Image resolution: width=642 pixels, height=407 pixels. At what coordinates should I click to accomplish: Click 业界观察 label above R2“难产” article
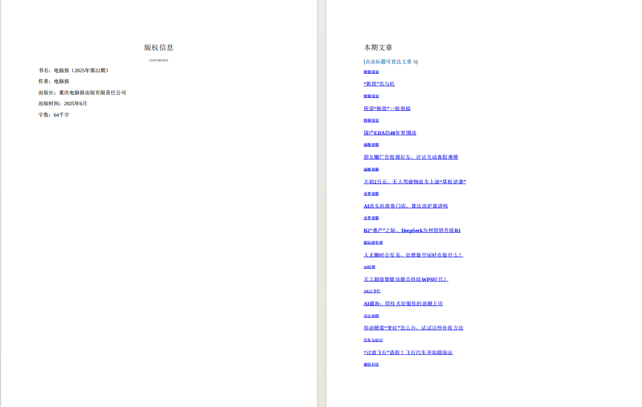tap(371, 218)
